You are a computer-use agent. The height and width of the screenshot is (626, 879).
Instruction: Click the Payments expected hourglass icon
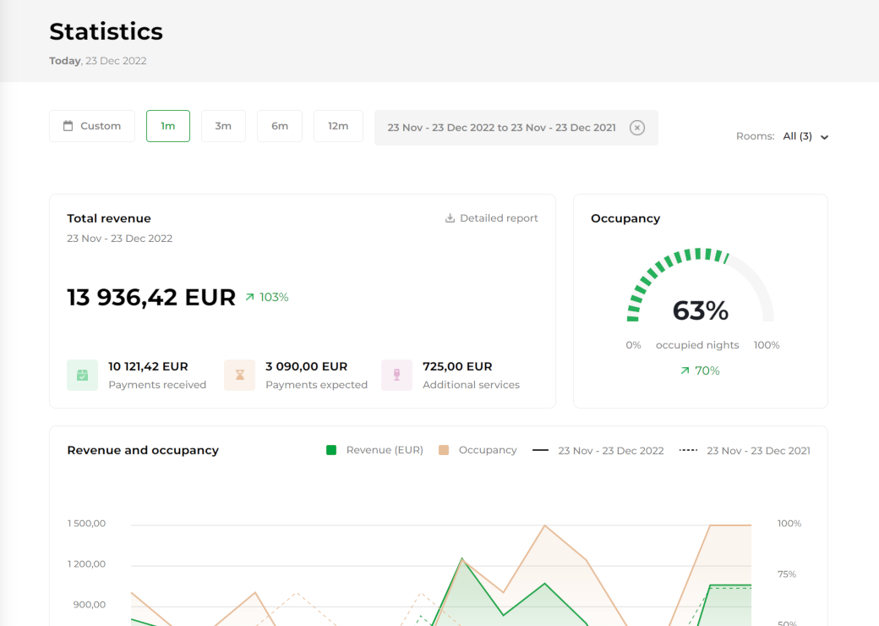[x=239, y=376]
